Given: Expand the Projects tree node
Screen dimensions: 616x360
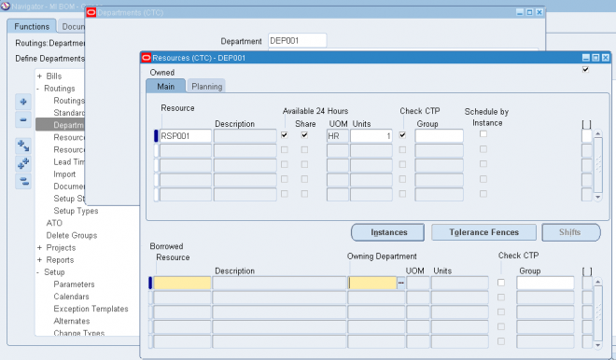Looking at the screenshot, I should [x=39, y=248].
